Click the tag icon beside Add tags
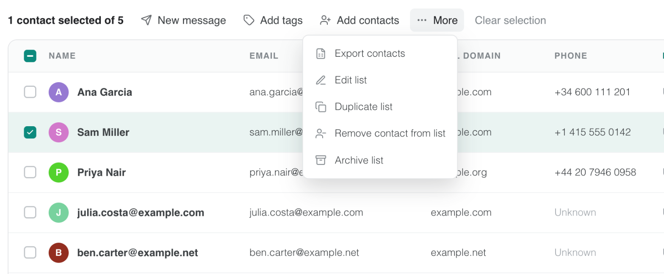Image resolution: width=664 pixels, height=274 pixels. (249, 20)
